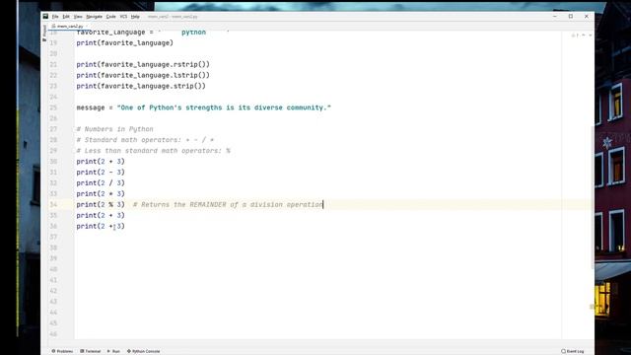
Task: Click the PyCharm application icon in title bar
Action: [45, 16]
